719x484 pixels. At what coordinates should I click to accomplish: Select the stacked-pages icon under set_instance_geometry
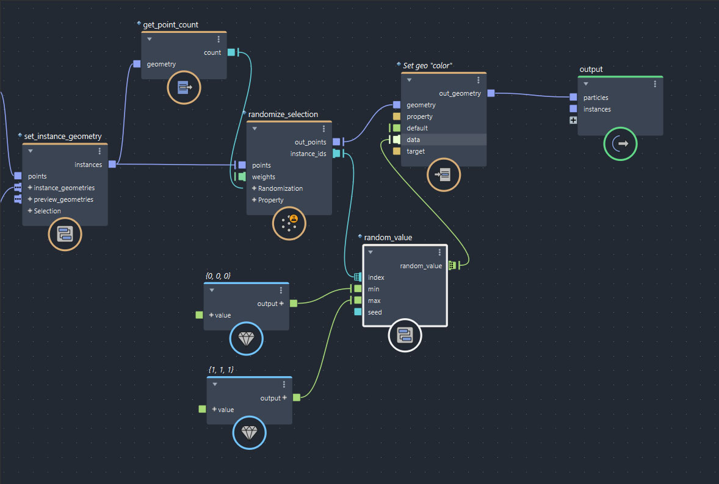click(x=65, y=234)
